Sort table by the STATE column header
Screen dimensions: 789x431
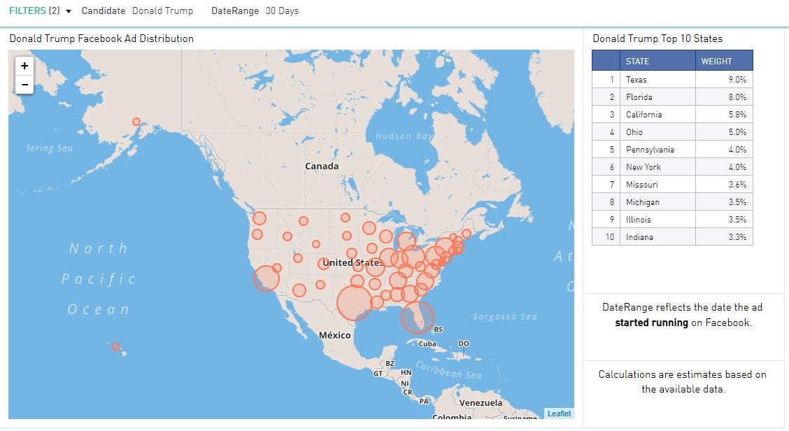[657, 61]
